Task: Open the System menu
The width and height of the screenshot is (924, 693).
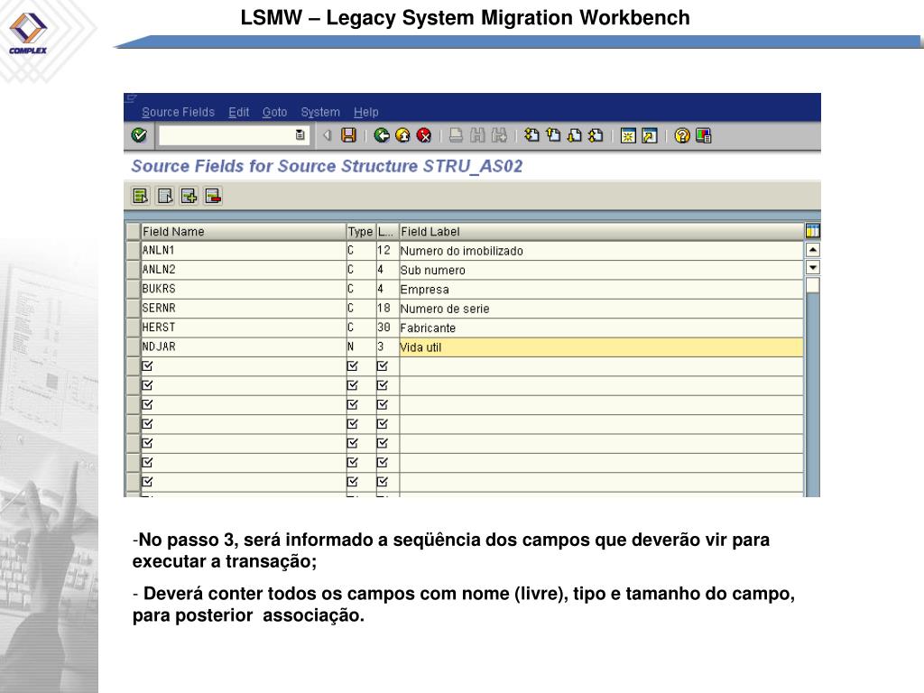Action: [x=320, y=112]
